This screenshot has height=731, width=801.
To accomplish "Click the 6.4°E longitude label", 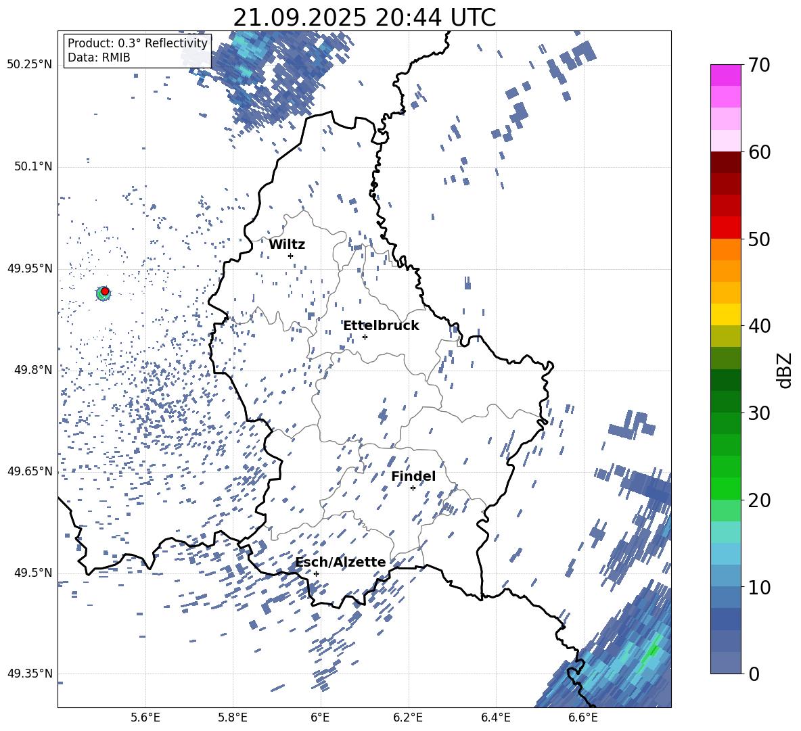I will point(495,717).
